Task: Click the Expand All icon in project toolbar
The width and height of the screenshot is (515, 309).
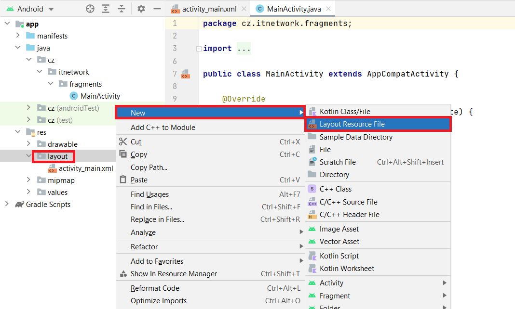Action: [106, 9]
